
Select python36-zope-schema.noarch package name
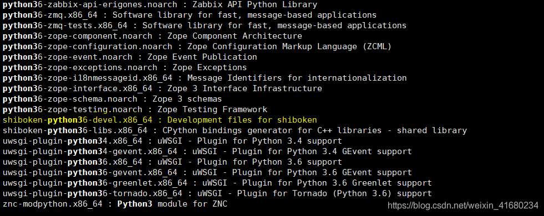pos(70,99)
